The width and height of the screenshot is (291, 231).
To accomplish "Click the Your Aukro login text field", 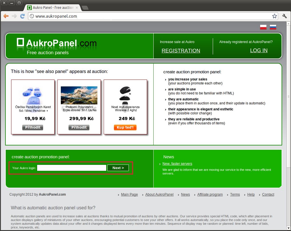I will click(x=72, y=168).
